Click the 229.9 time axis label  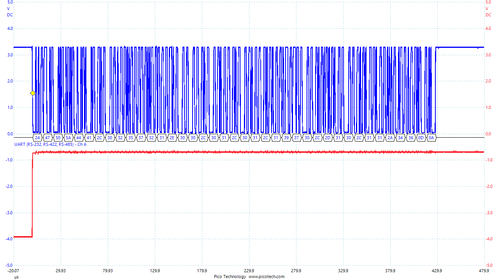pos(249,271)
